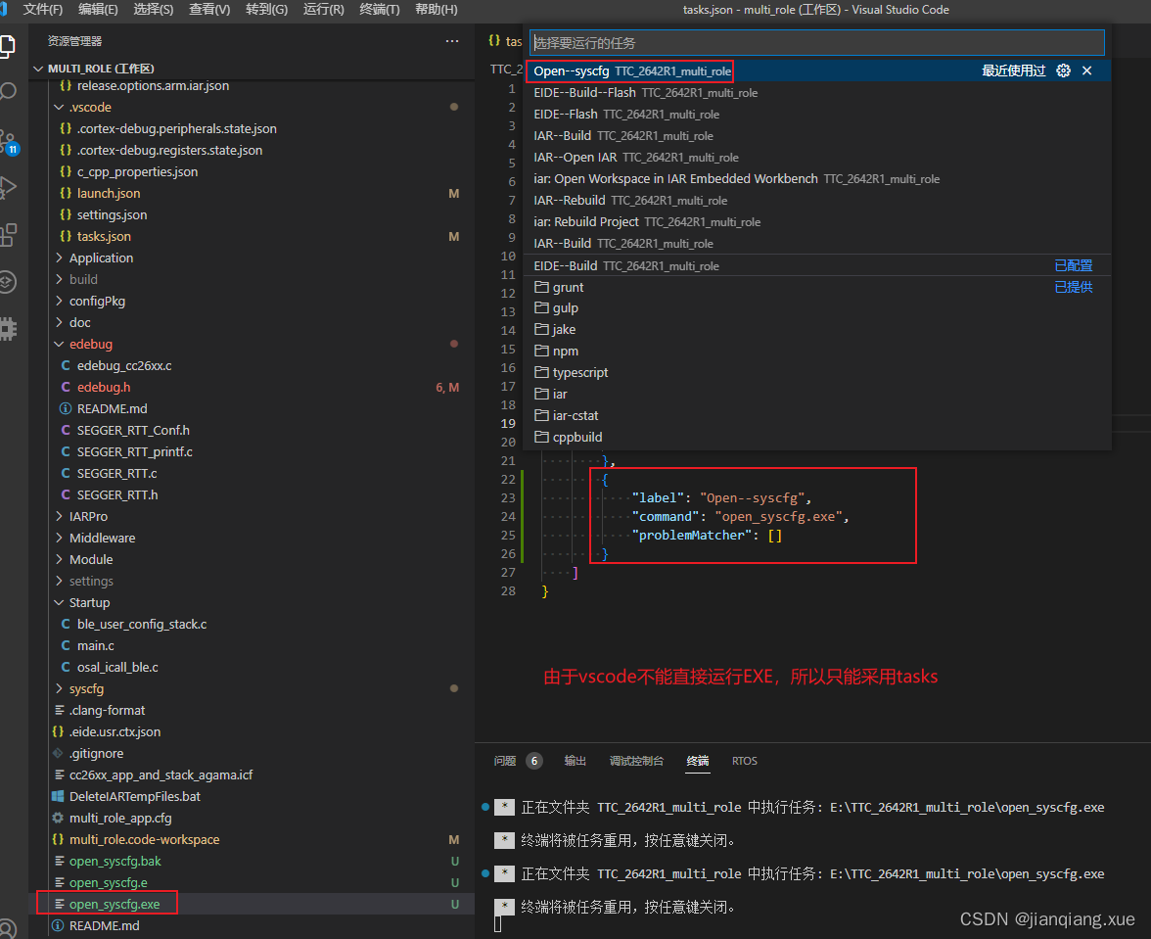Screen dimensions: 1151x939
Task: Open Source Control view with badge
Action: point(8,141)
